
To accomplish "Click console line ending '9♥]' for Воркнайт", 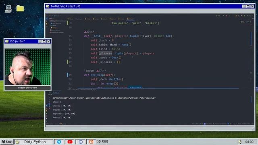I will point(64,114).
